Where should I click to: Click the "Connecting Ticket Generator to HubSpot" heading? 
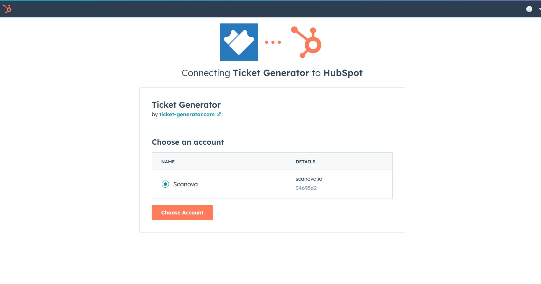pyautogui.click(x=272, y=73)
